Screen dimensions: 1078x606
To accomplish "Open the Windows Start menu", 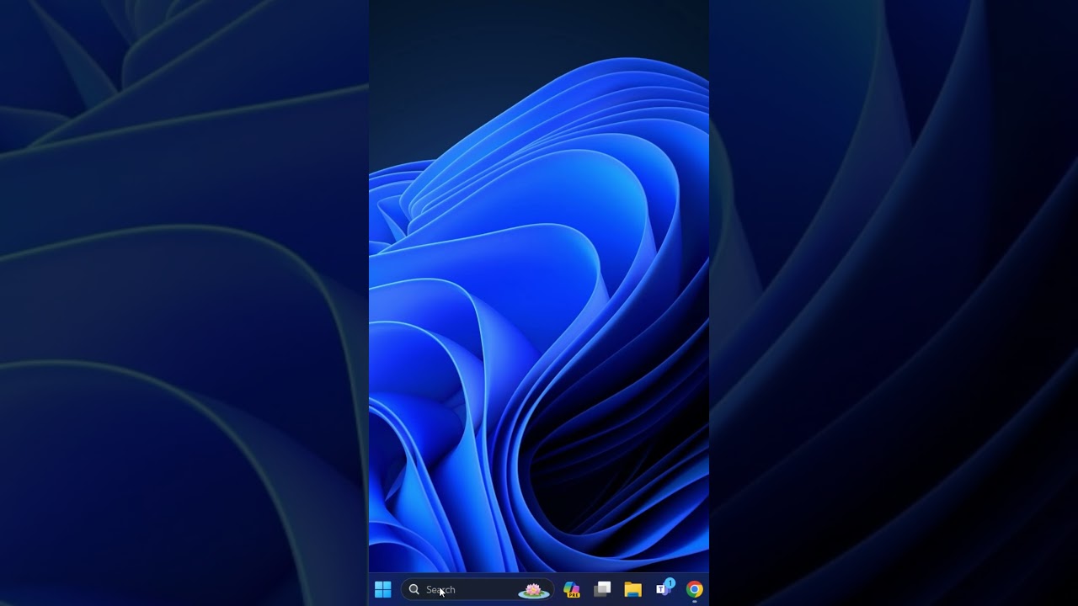I will [x=382, y=589].
